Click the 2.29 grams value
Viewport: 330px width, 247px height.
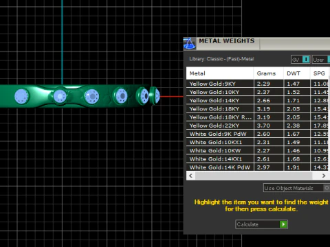tap(263, 84)
